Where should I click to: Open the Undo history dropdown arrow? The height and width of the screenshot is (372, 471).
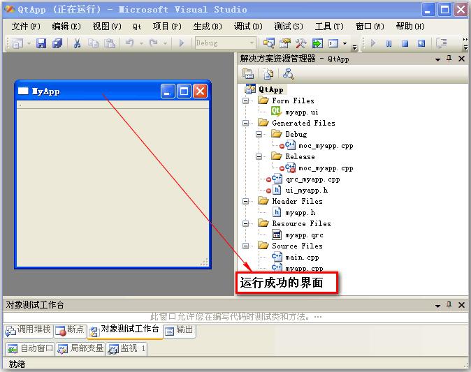point(141,43)
